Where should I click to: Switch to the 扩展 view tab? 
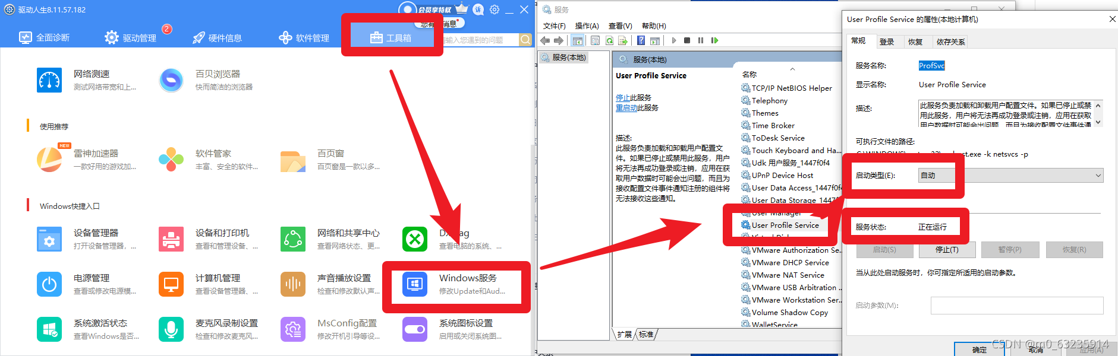624,335
